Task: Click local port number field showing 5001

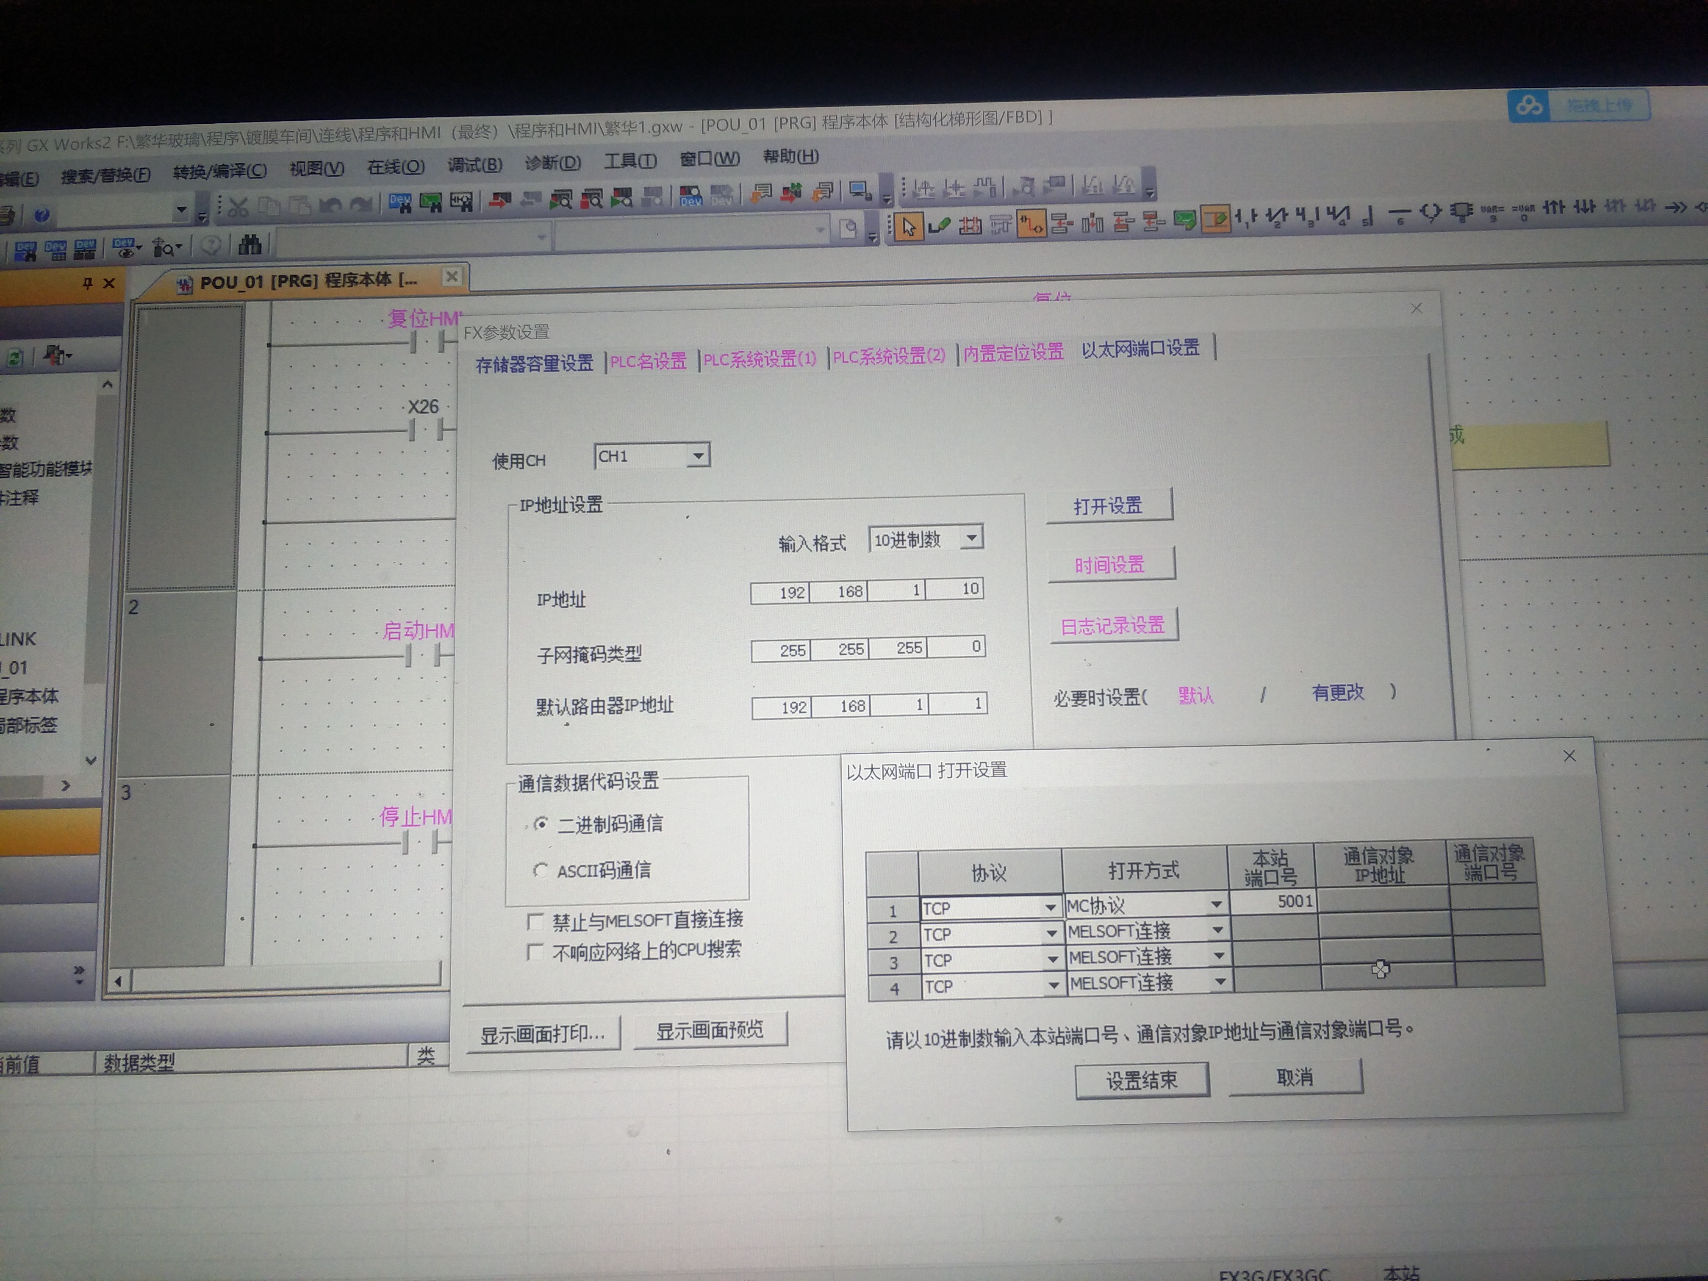Action: 1273,902
